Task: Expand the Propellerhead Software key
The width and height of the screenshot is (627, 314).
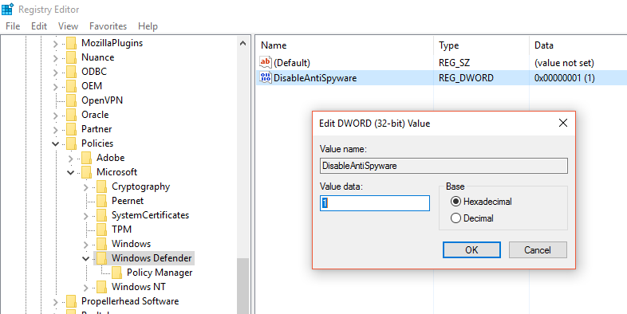Action: pyautogui.click(x=56, y=302)
